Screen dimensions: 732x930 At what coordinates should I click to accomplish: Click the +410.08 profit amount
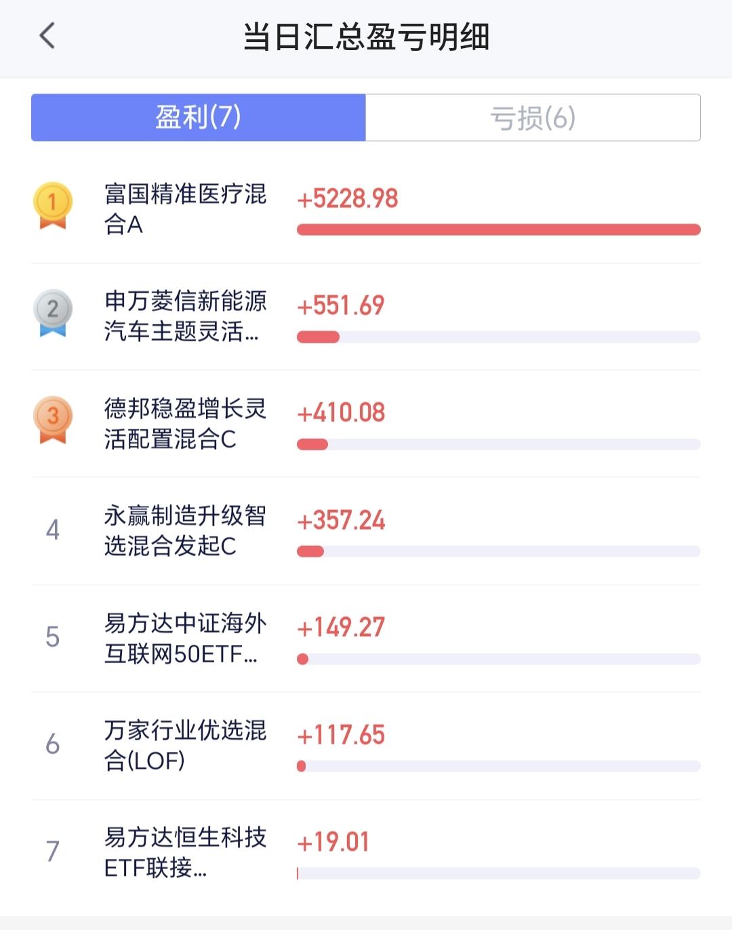(341, 413)
